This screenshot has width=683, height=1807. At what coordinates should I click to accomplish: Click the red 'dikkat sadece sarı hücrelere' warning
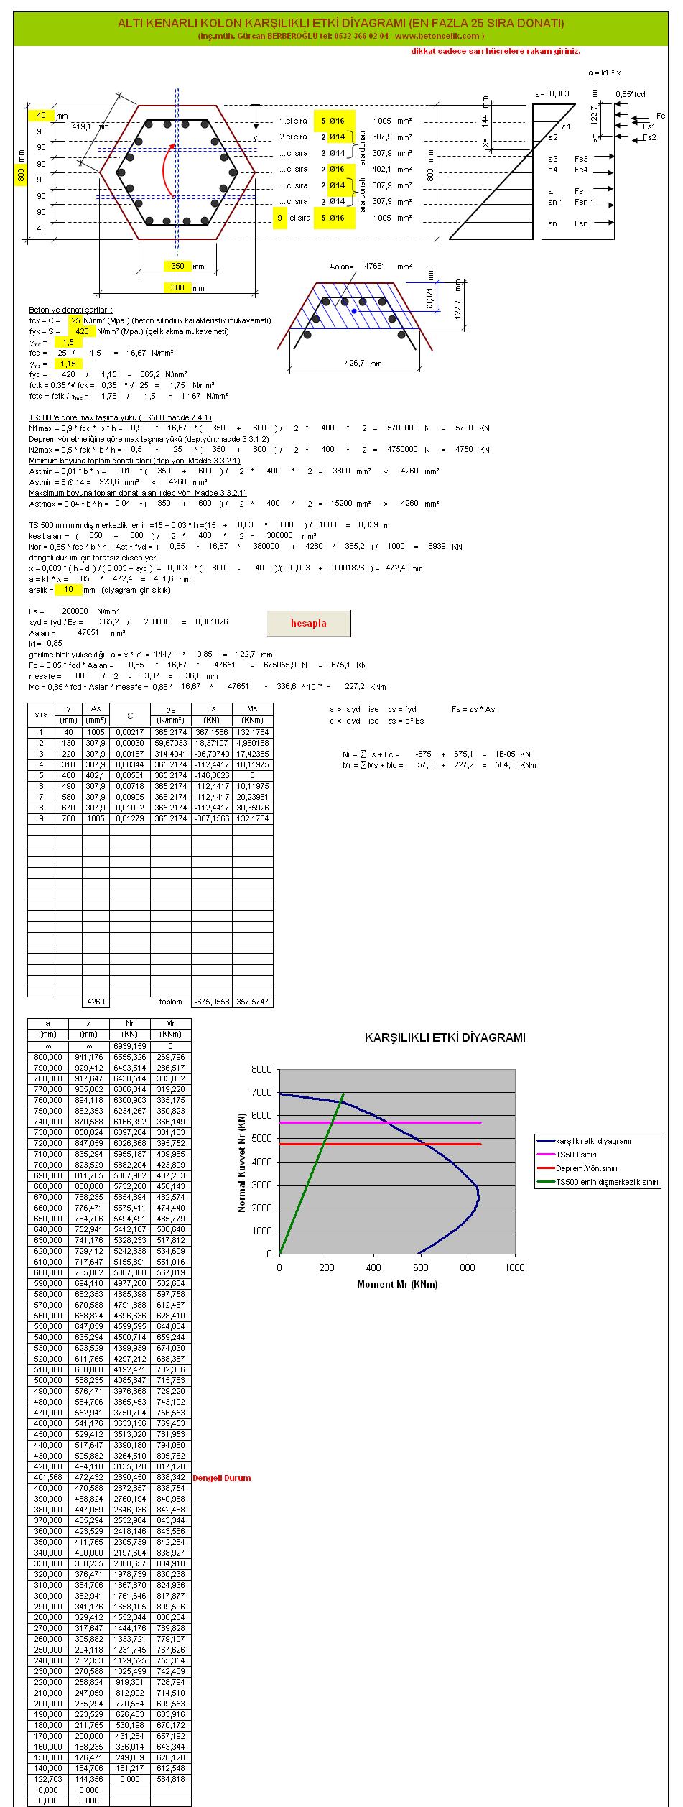[x=496, y=51]
